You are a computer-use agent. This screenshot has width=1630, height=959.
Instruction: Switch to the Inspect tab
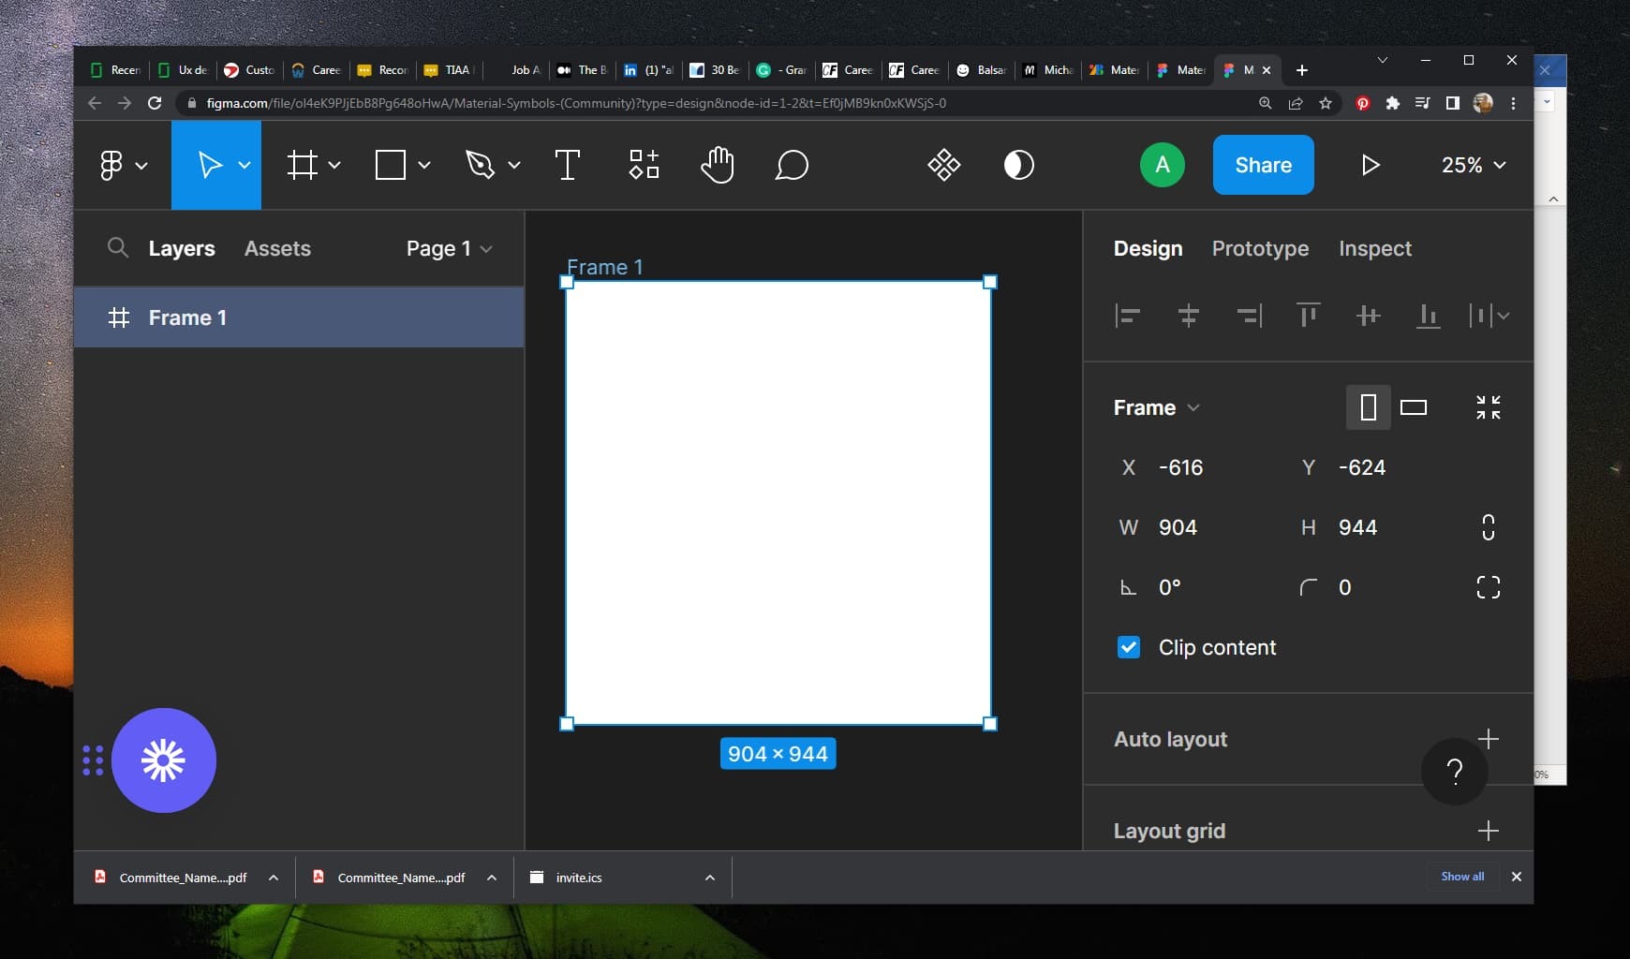pyautogui.click(x=1374, y=248)
